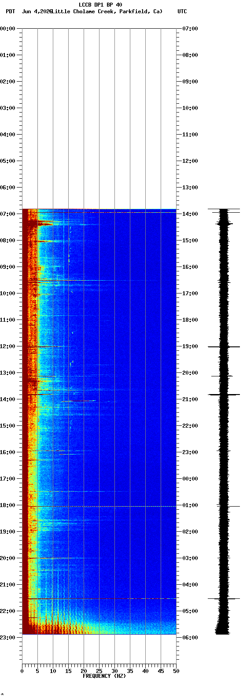Viewport: 243px width, 699px height.
Task: Click the 'UTC' timezone label
Action: 182,11
